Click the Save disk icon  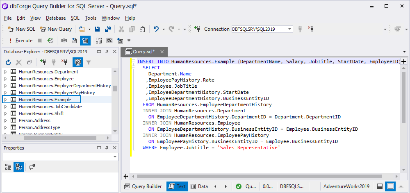click(x=97, y=29)
